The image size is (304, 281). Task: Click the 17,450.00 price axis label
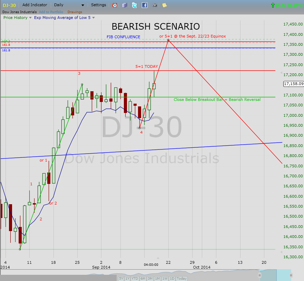tap(293, 24)
